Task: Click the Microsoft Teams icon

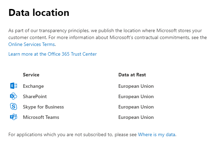Action: click(x=14, y=117)
